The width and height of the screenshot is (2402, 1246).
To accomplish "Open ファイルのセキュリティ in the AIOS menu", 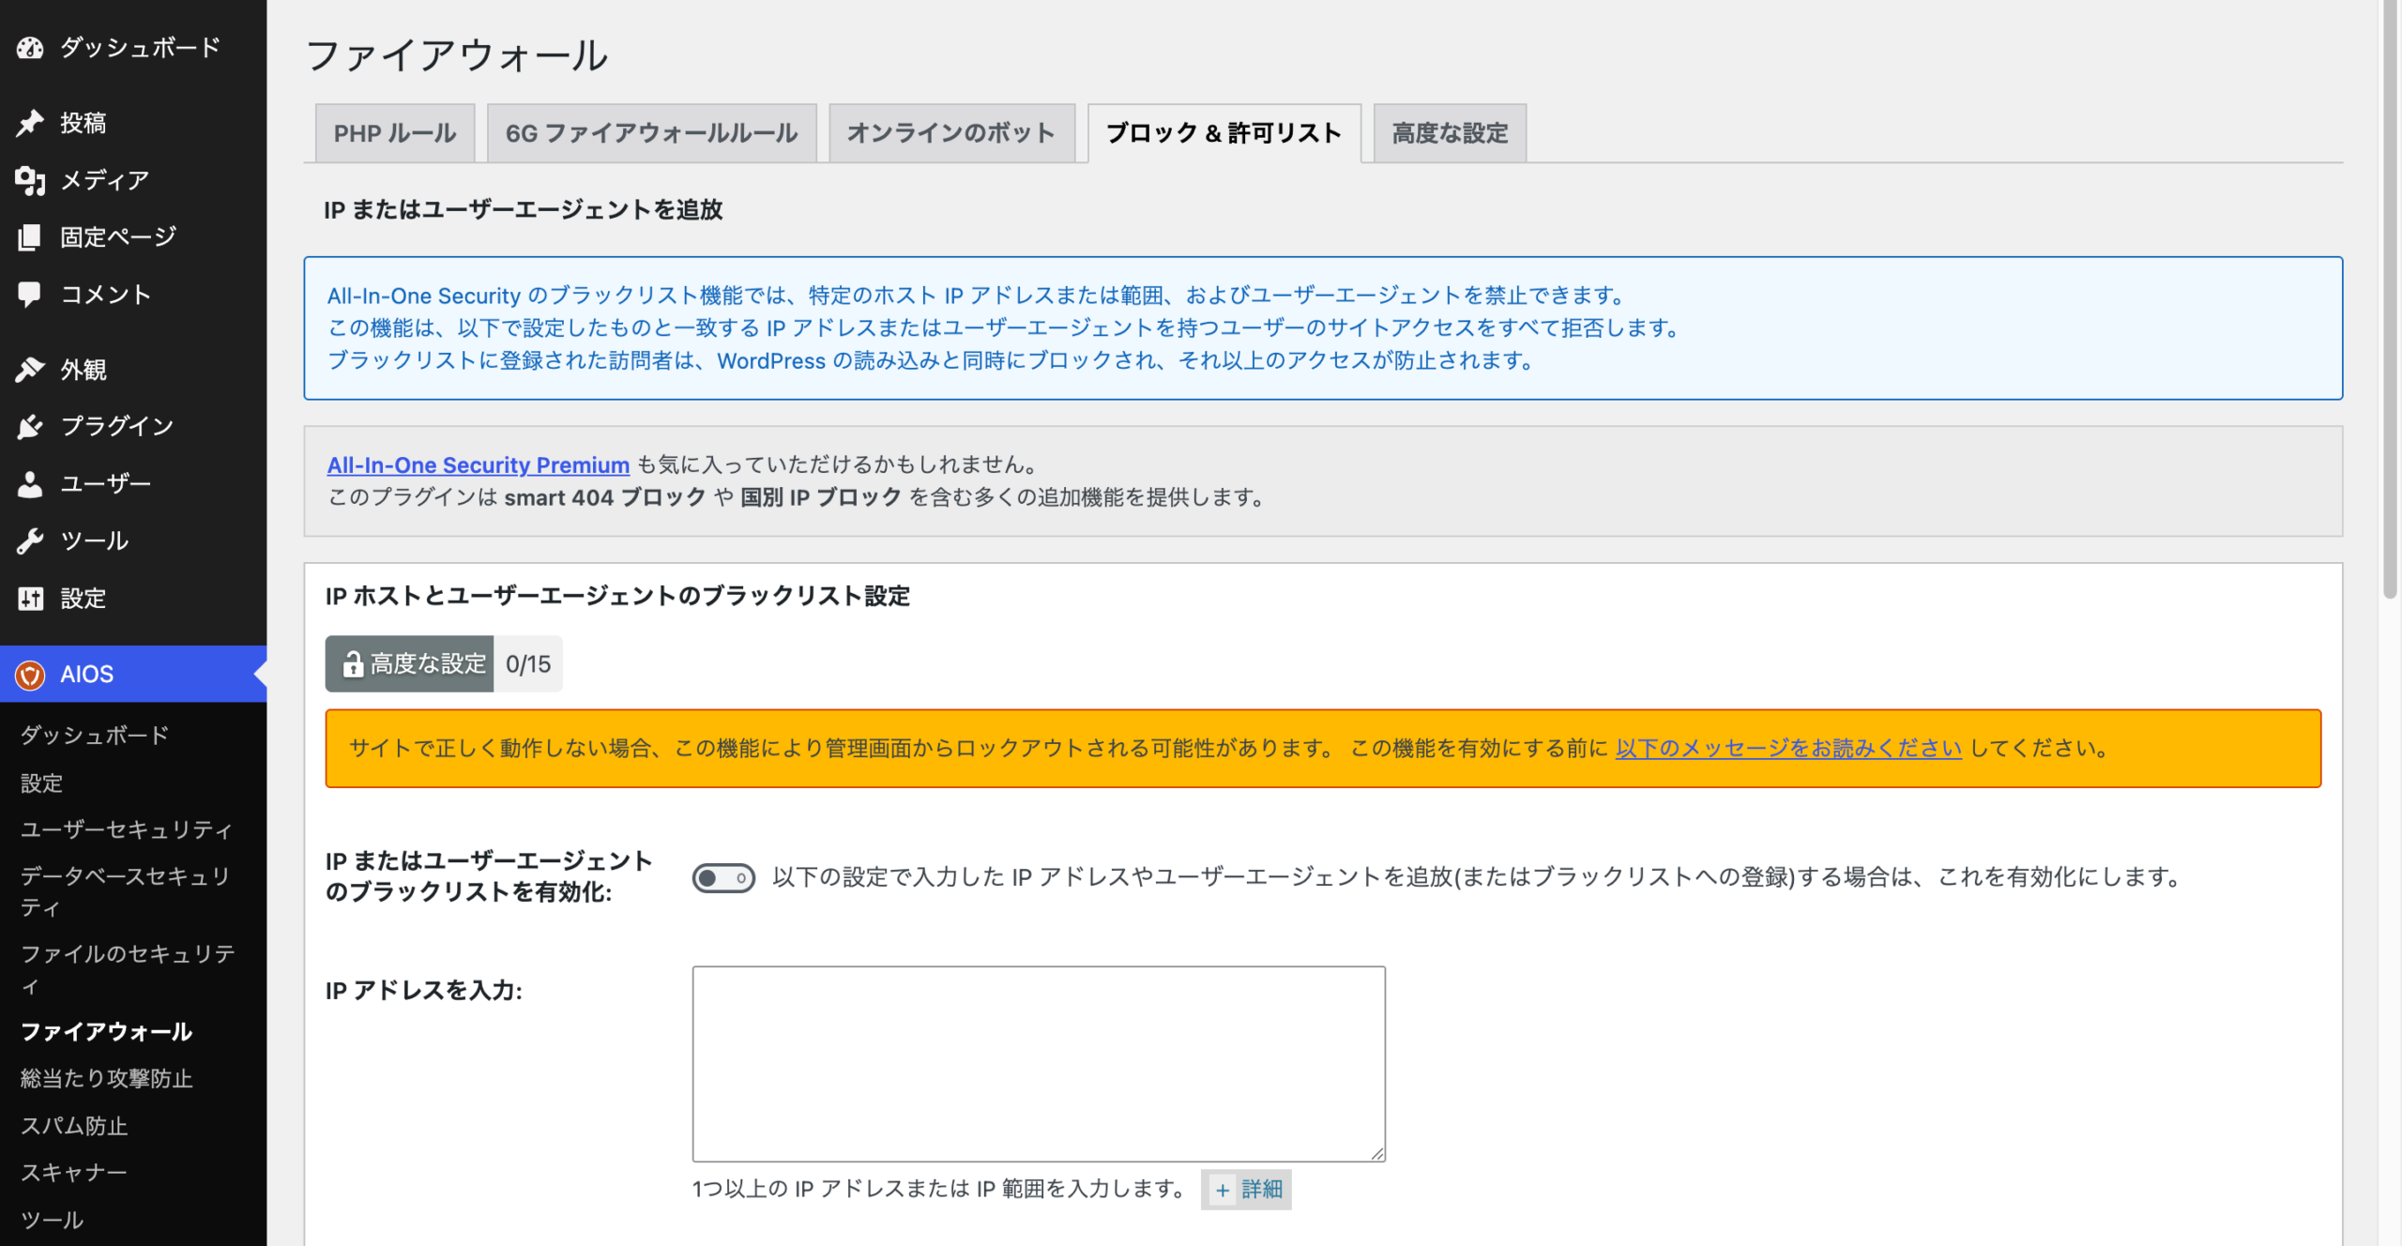I will (x=128, y=970).
